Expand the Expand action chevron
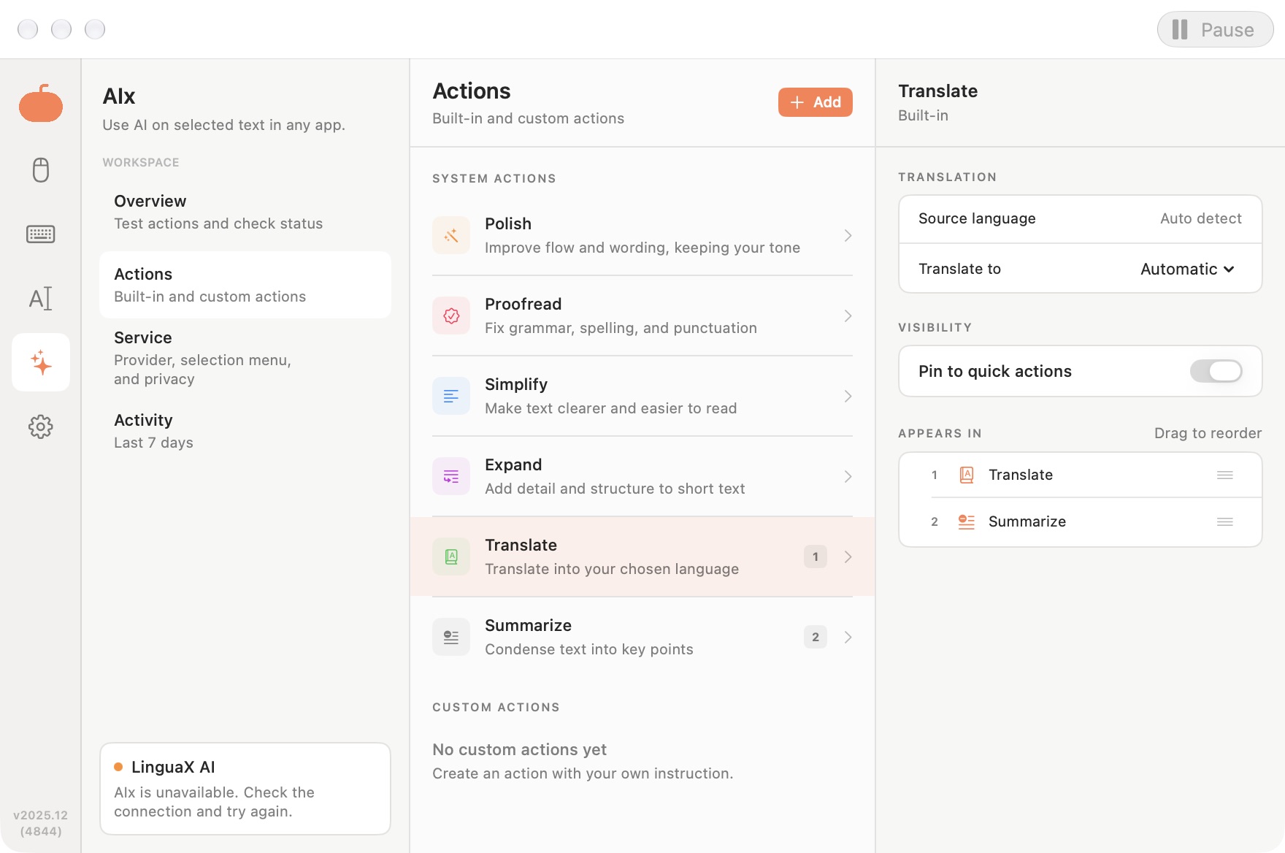 coord(848,476)
